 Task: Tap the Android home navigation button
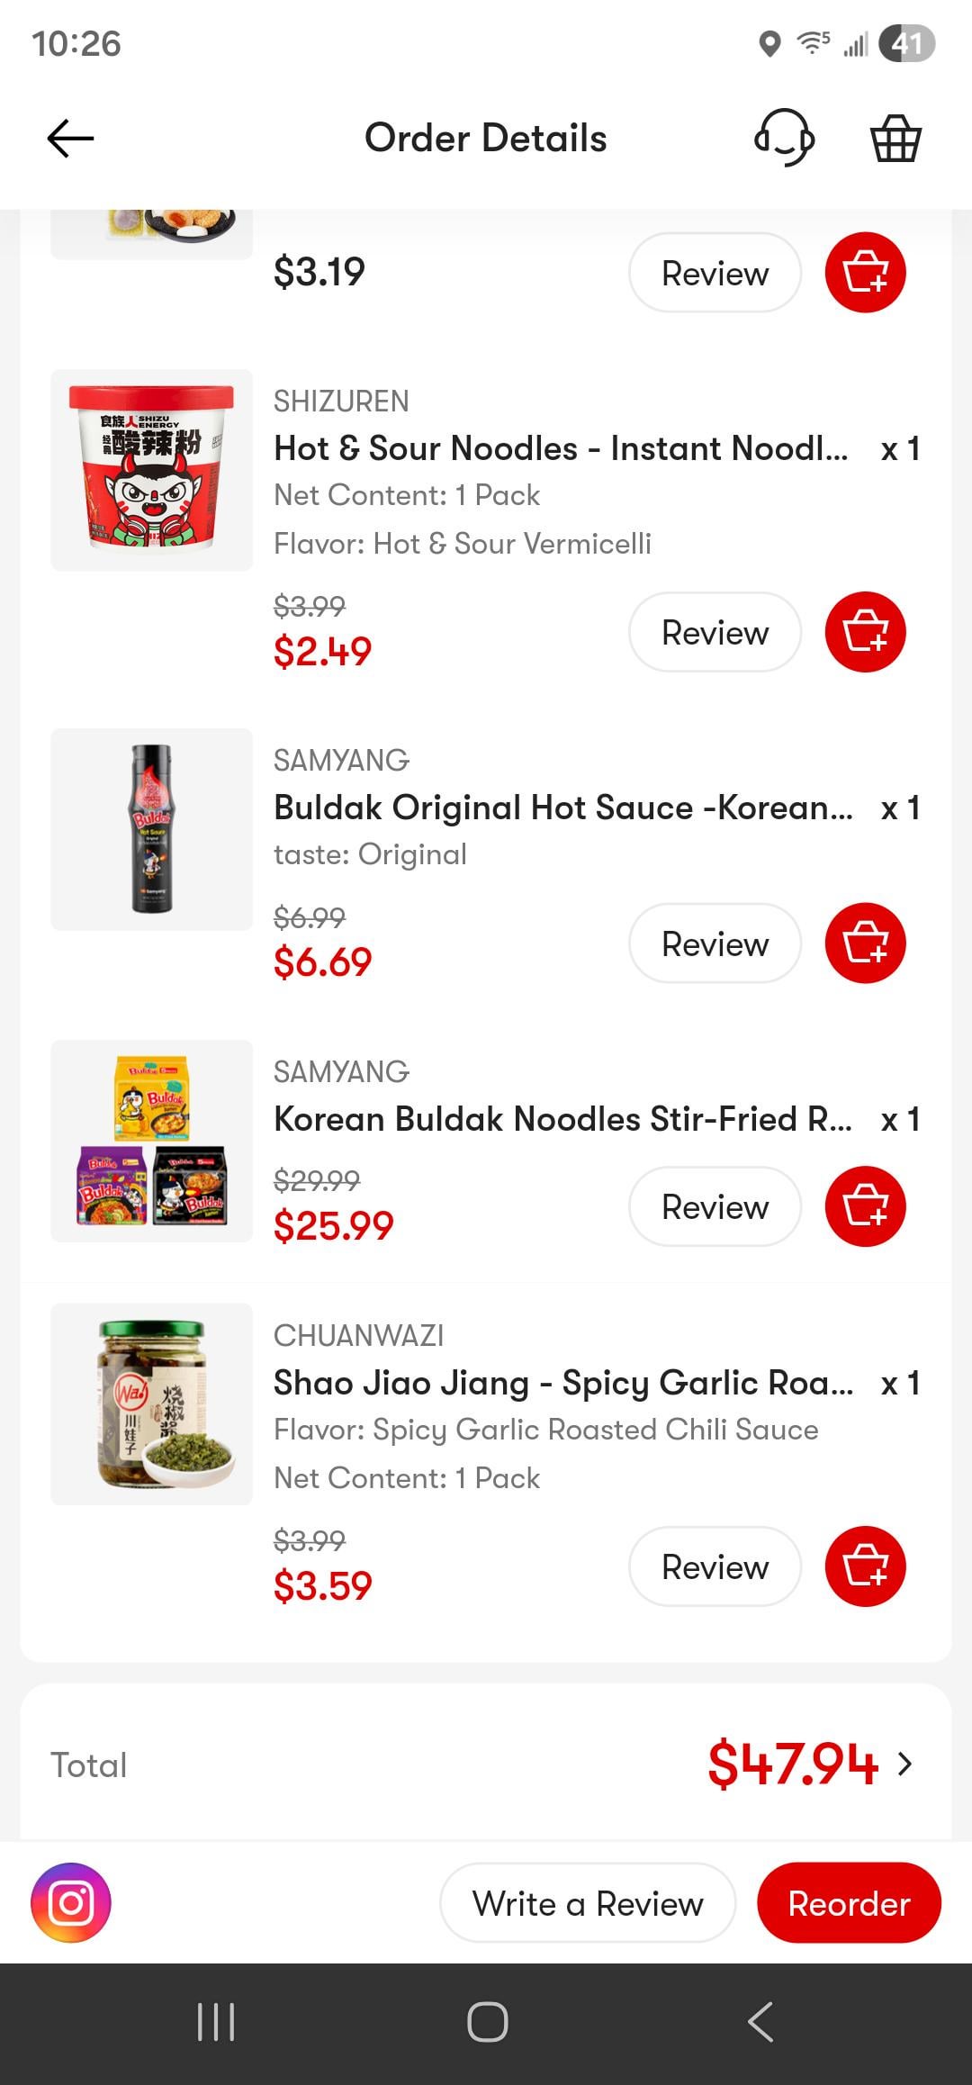[x=487, y=2022]
